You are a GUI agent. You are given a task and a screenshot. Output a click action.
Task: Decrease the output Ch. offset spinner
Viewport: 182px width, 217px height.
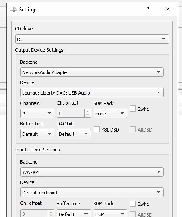pos(88,115)
